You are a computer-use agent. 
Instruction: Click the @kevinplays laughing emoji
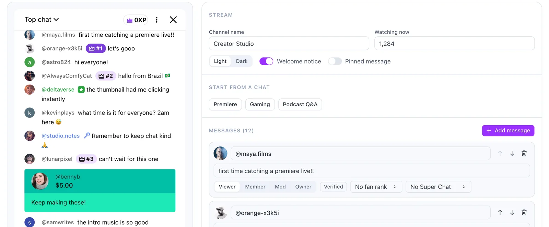point(58,122)
